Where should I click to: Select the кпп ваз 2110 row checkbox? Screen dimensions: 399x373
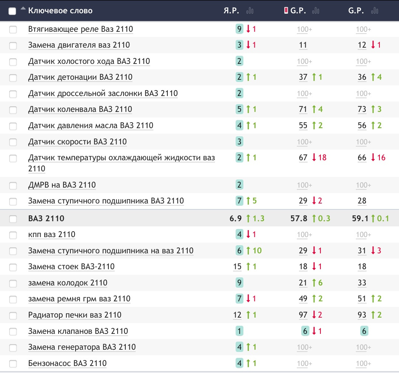[13, 235]
